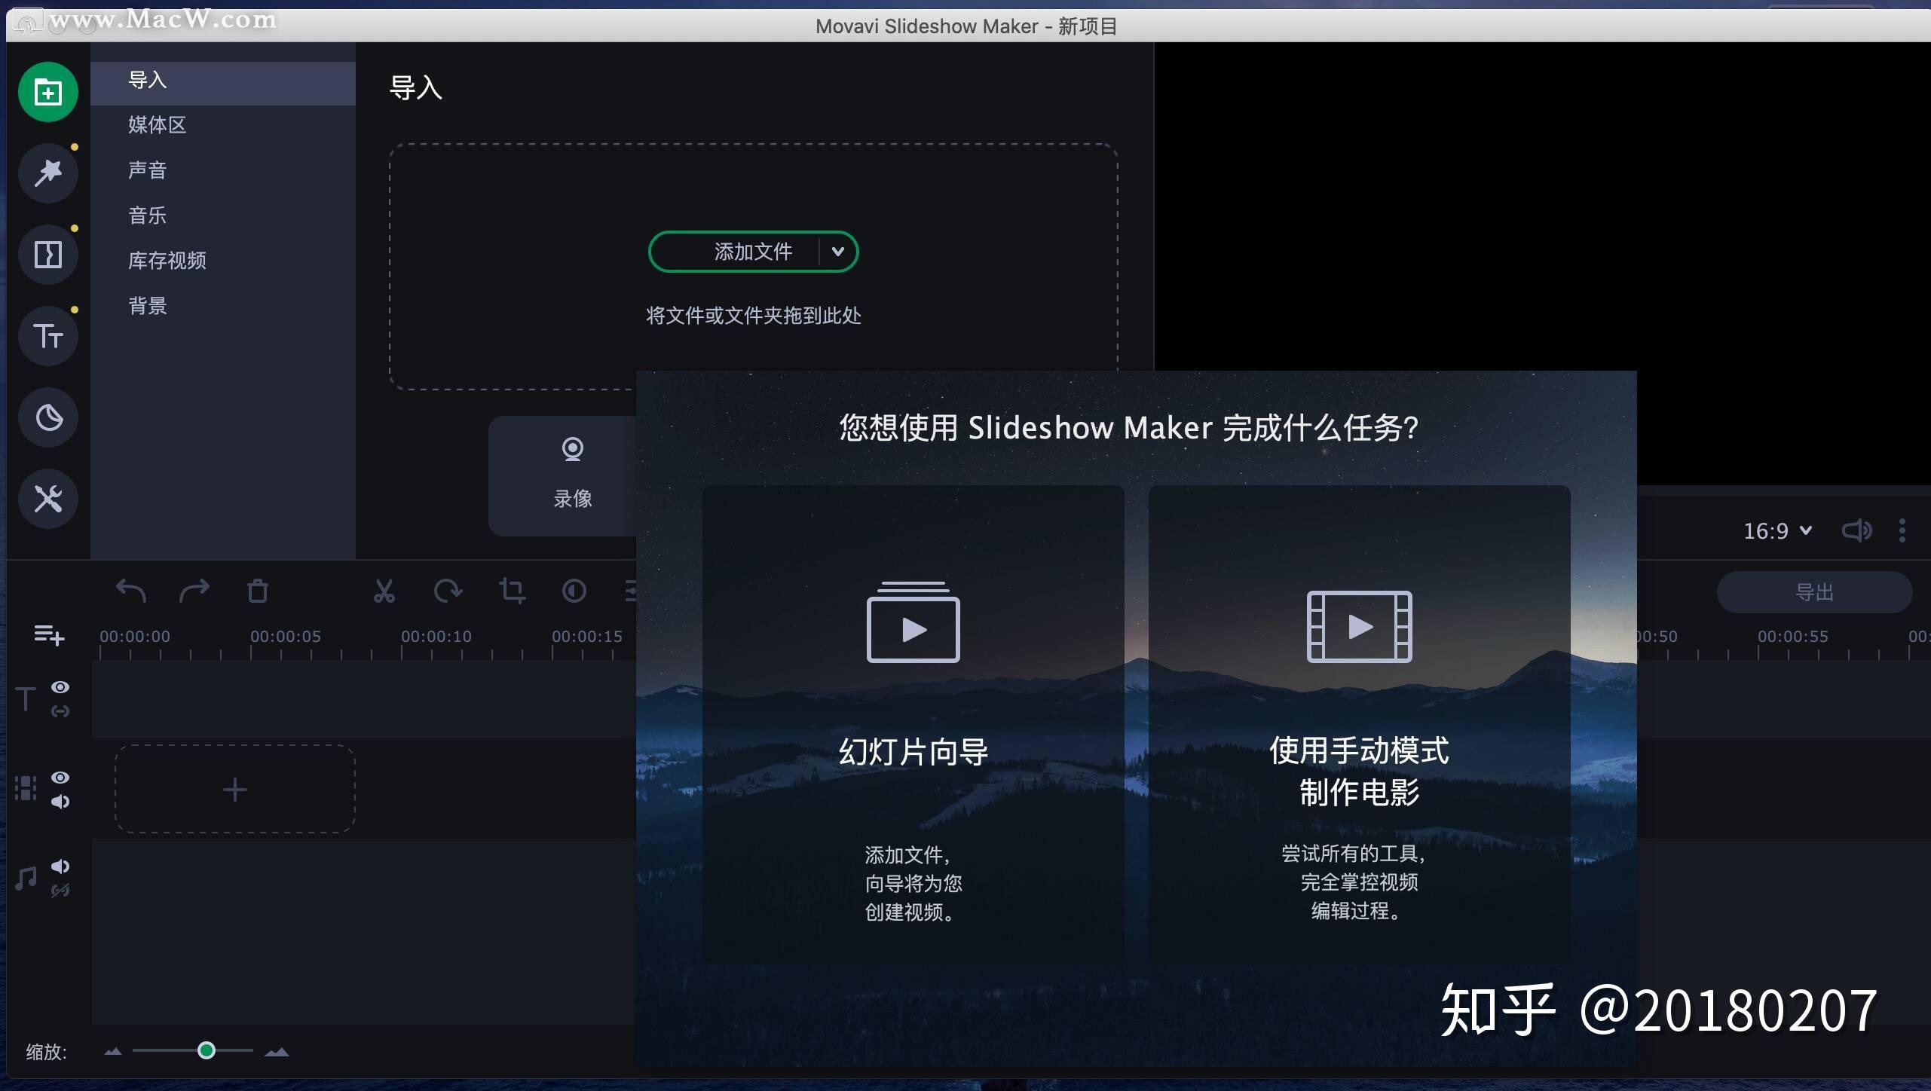Expand the Add Files dropdown arrow
The image size is (1931, 1091).
point(837,252)
